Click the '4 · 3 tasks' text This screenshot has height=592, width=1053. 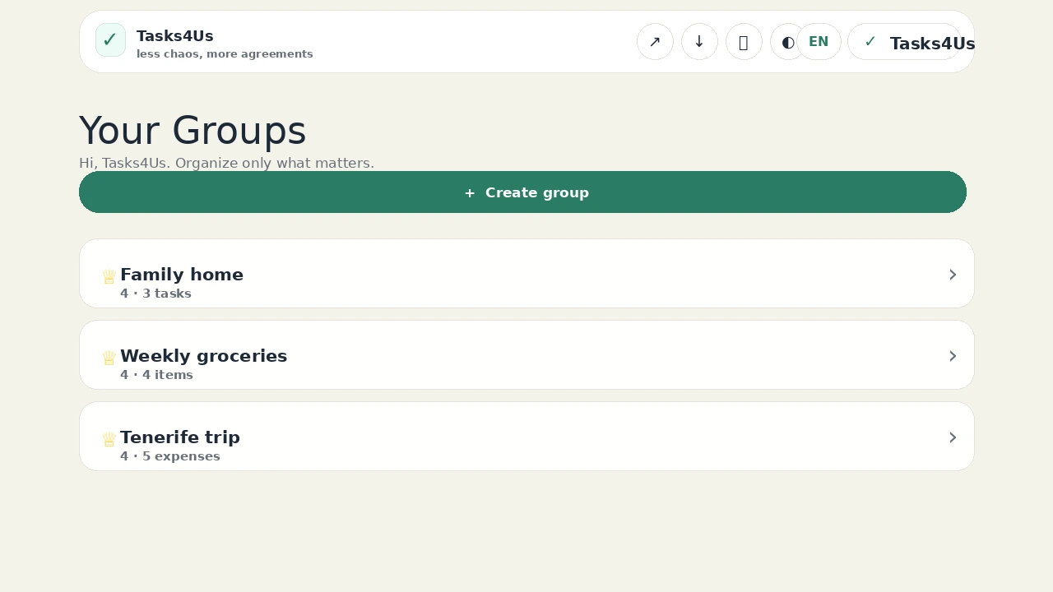click(155, 294)
